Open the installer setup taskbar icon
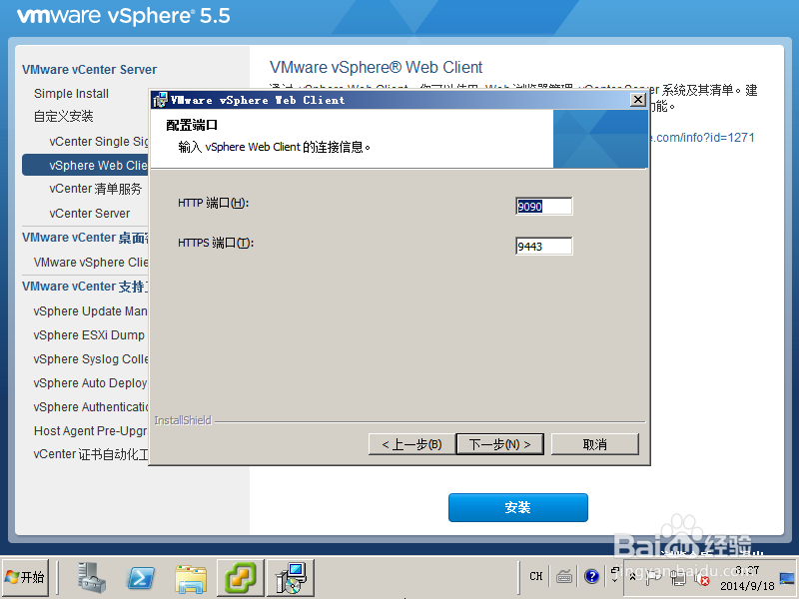The height and width of the screenshot is (599, 799). [290, 577]
